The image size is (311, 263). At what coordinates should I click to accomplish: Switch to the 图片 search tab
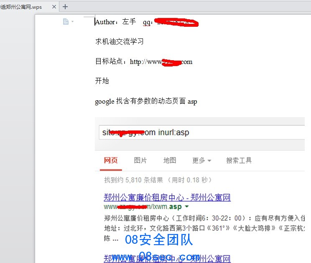pyautogui.click(x=140, y=160)
